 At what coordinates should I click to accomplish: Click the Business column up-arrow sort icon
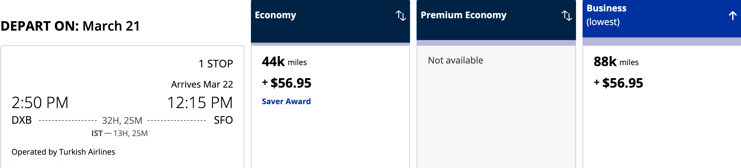click(x=733, y=15)
